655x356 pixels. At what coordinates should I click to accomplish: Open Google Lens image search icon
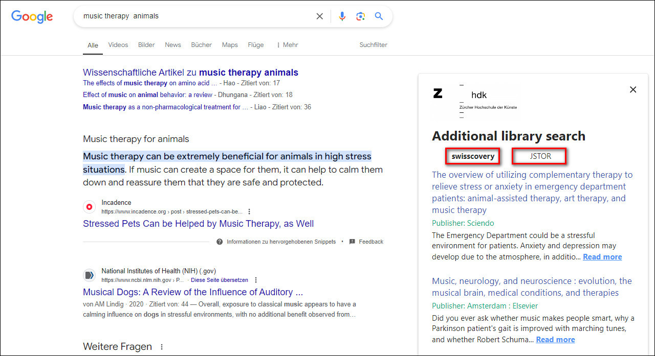point(361,16)
